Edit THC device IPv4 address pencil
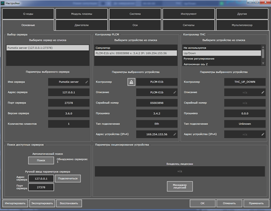 (x=263, y=134)
